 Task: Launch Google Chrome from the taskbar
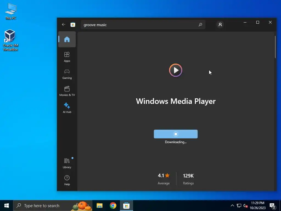pyautogui.click(x=113, y=206)
